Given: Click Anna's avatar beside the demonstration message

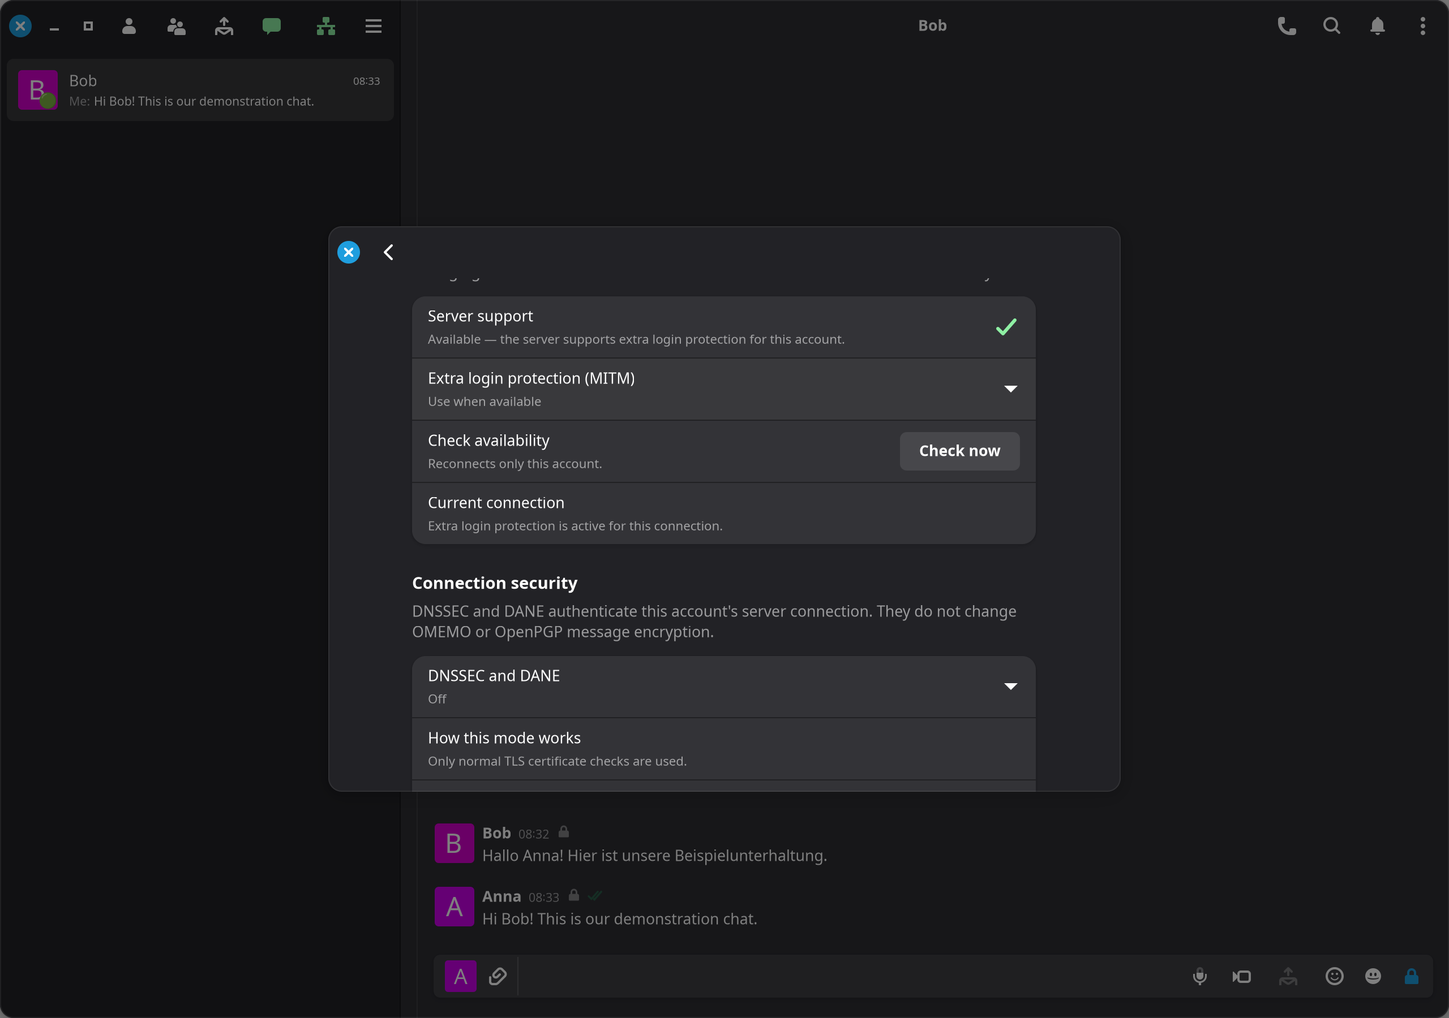Looking at the screenshot, I should [455, 907].
